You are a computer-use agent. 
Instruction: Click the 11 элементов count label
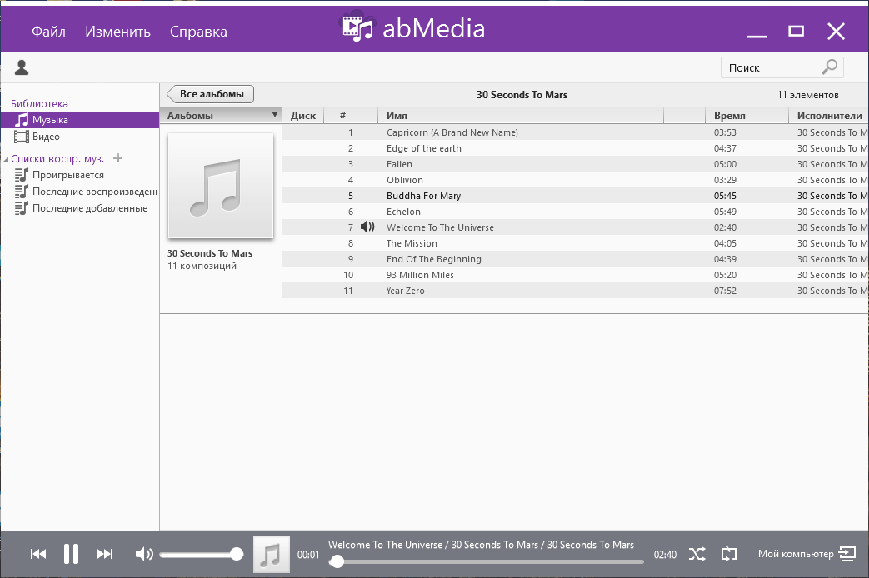tap(807, 95)
